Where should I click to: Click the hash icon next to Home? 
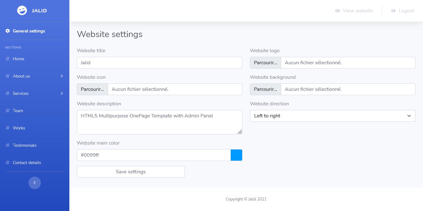[x=8, y=59]
